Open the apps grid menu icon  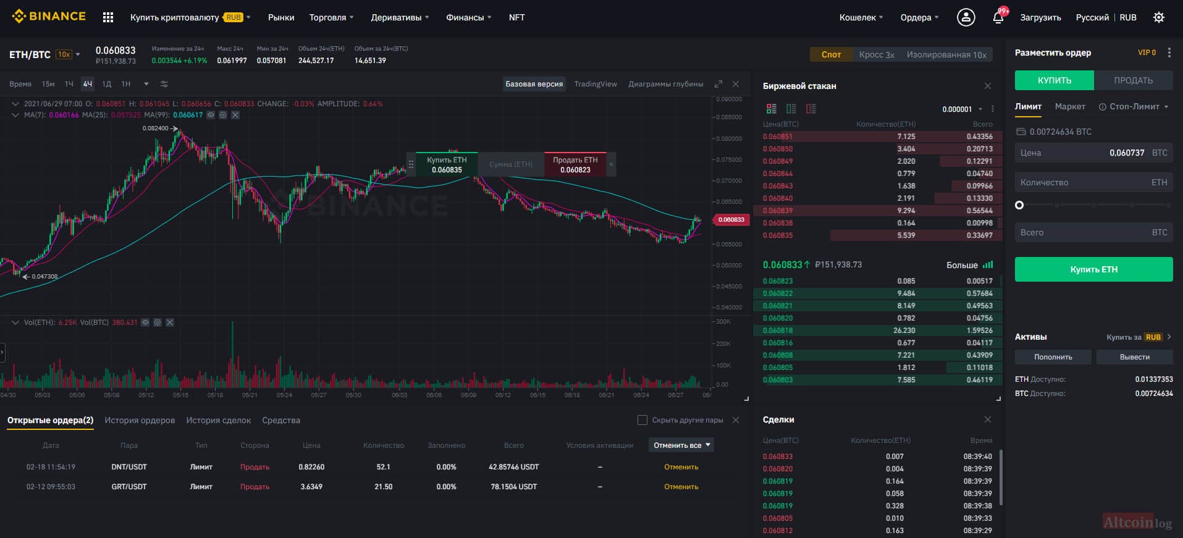pos(108,17)
